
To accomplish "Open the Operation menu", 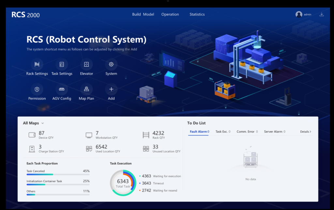I will (x=170, y=14).
